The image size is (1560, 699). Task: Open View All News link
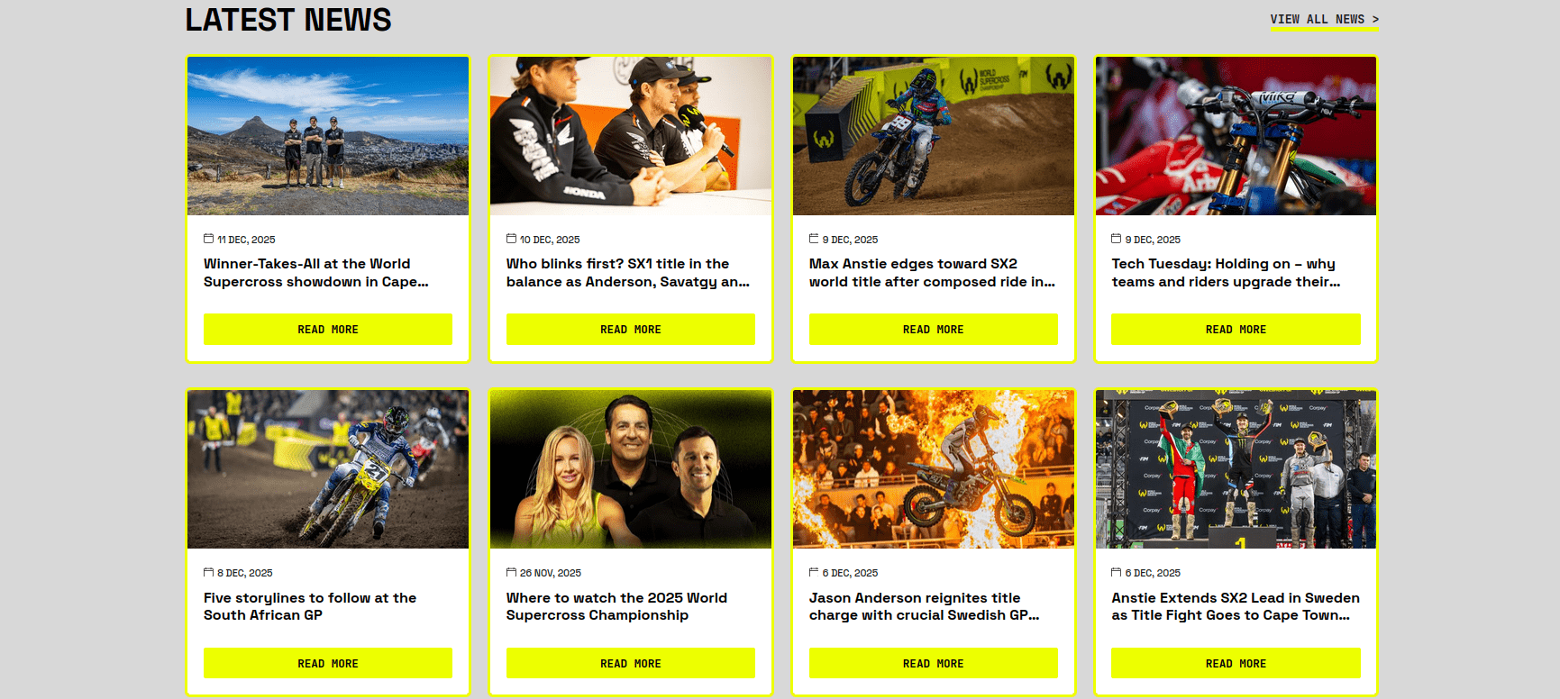[1324, 20]
